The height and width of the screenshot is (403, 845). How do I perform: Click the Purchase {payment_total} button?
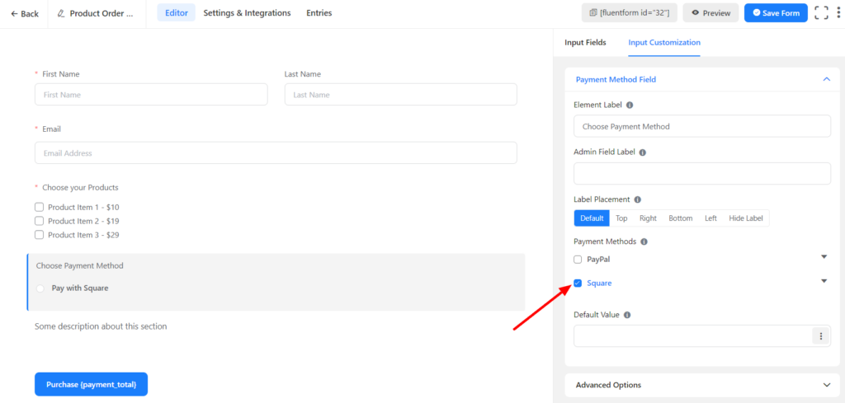(91, 384)
